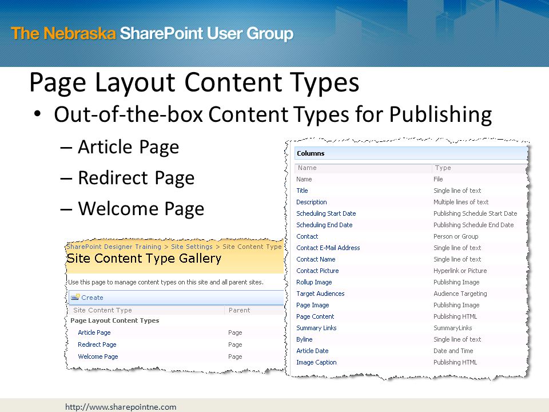
Task: Click the Site Content Type Gallery page title
Action: [144, 259]
